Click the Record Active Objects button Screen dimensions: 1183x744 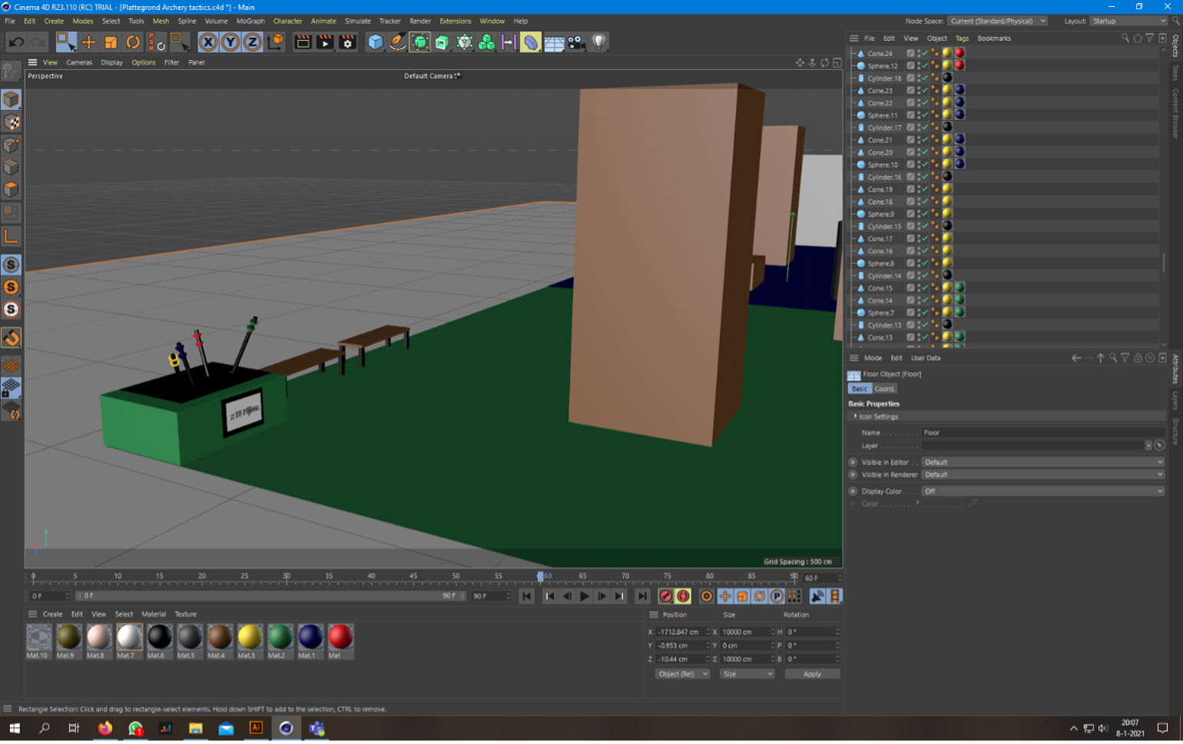coord(665,596)
